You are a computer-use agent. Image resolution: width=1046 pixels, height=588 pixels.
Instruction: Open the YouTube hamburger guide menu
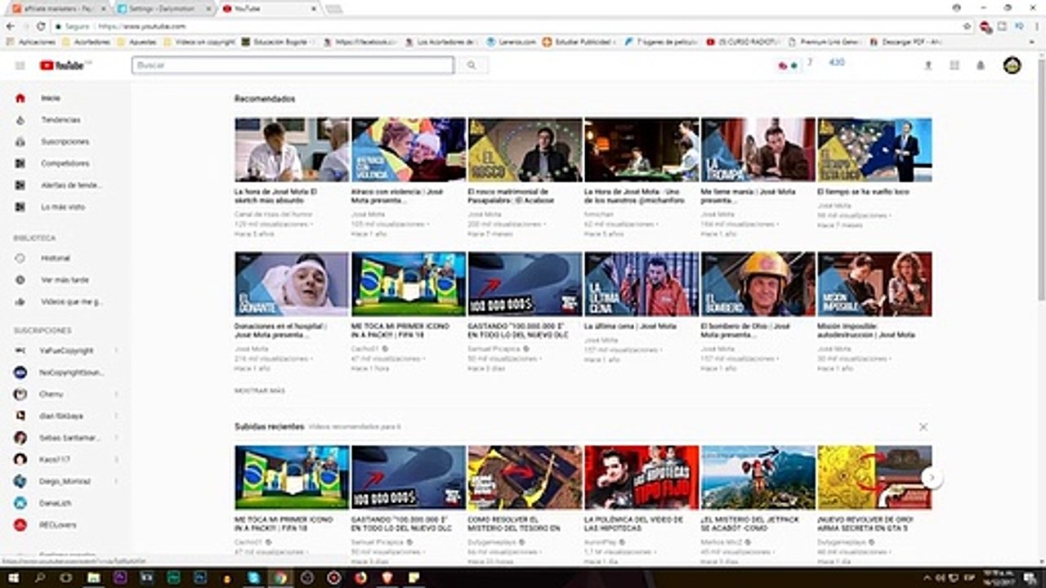pos(20,65)
